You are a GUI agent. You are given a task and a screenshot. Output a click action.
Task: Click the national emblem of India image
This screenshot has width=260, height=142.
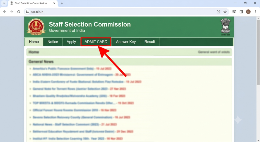225,27
